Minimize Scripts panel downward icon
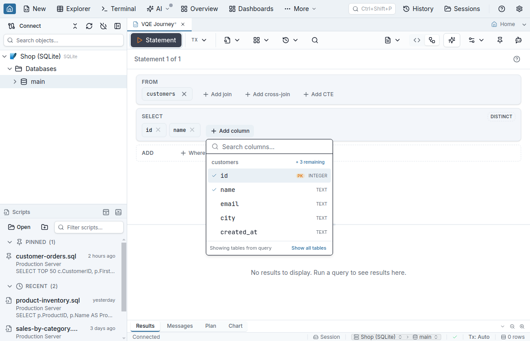This screenshot has height=341, width=530. tap(118, 212)
